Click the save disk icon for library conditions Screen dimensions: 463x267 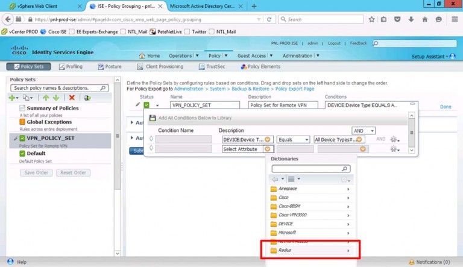[x=153, y=118]
